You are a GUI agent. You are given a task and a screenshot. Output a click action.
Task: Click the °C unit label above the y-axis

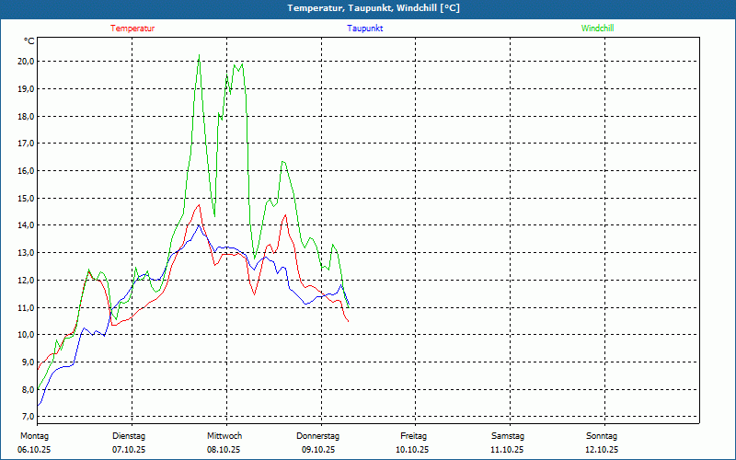click(x=29, y=41)
